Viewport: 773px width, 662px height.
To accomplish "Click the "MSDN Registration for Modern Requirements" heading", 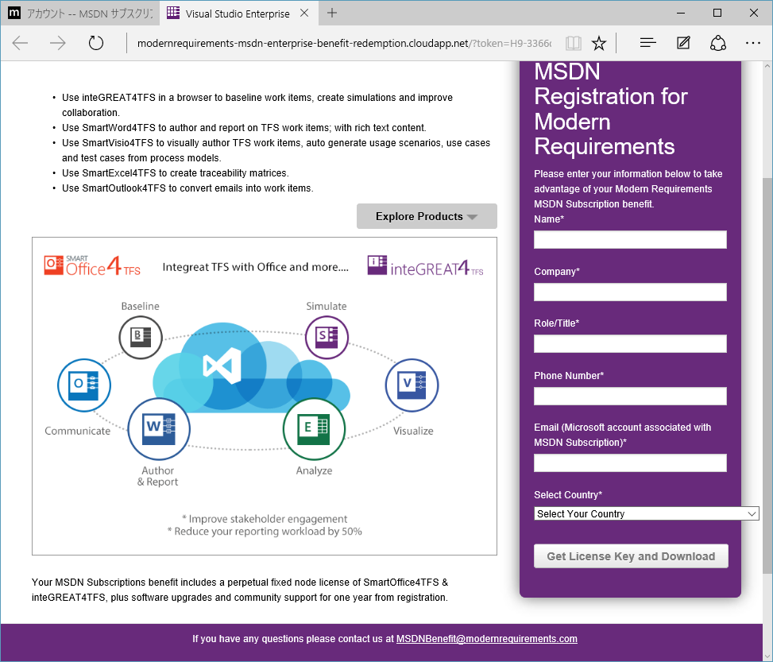I will tap(611, 109).
